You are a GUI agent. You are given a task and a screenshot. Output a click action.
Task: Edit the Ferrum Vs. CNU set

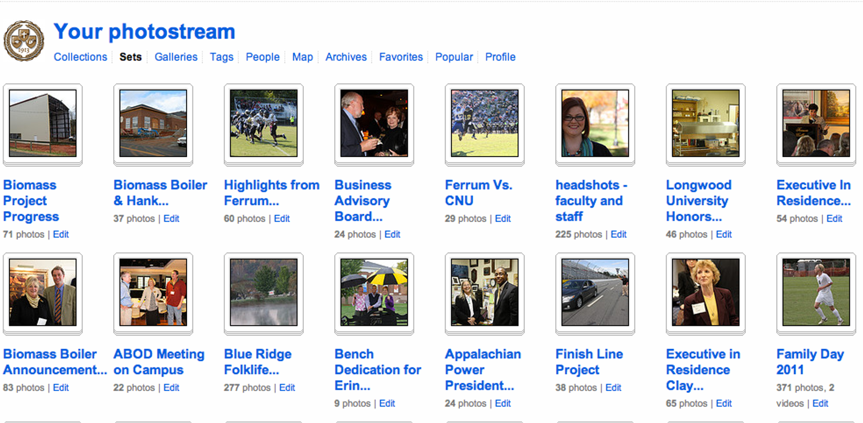pos(502,218)
